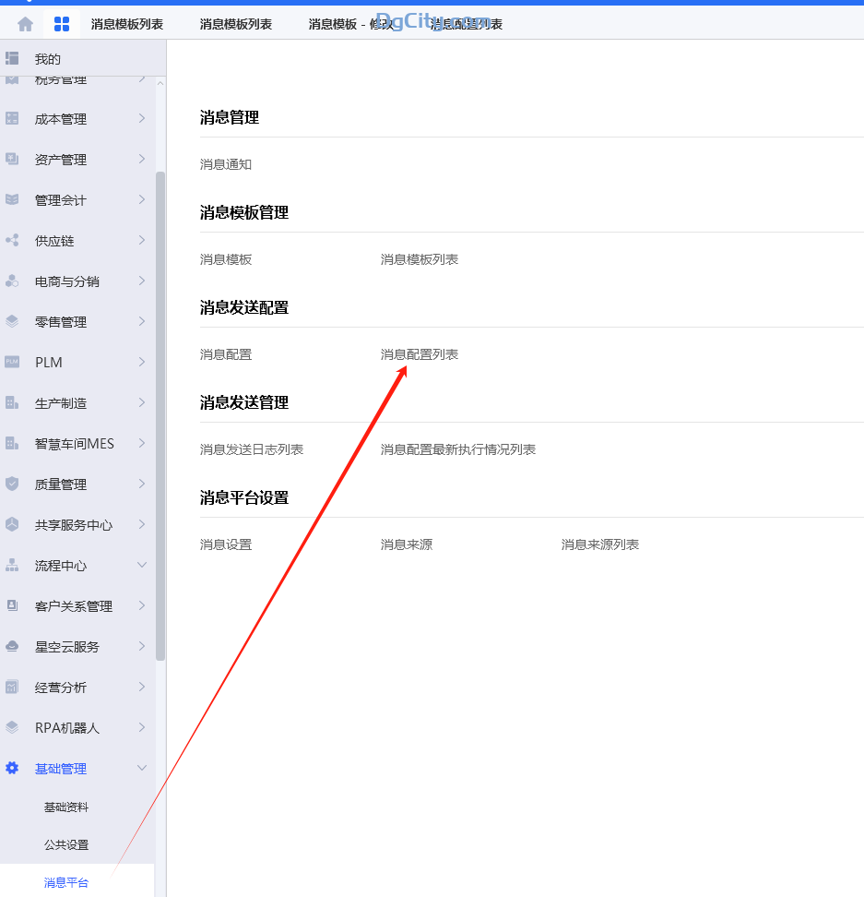Click the 经营分析 module icon
Viewport: 864px width, 897px height.
coord(12,687)
